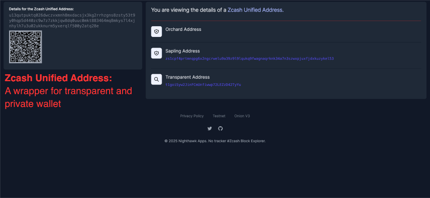This screenshot has width=430, height=198.
Task: Open the GitHub icon in footer
Action: click(x=221, y=128)
